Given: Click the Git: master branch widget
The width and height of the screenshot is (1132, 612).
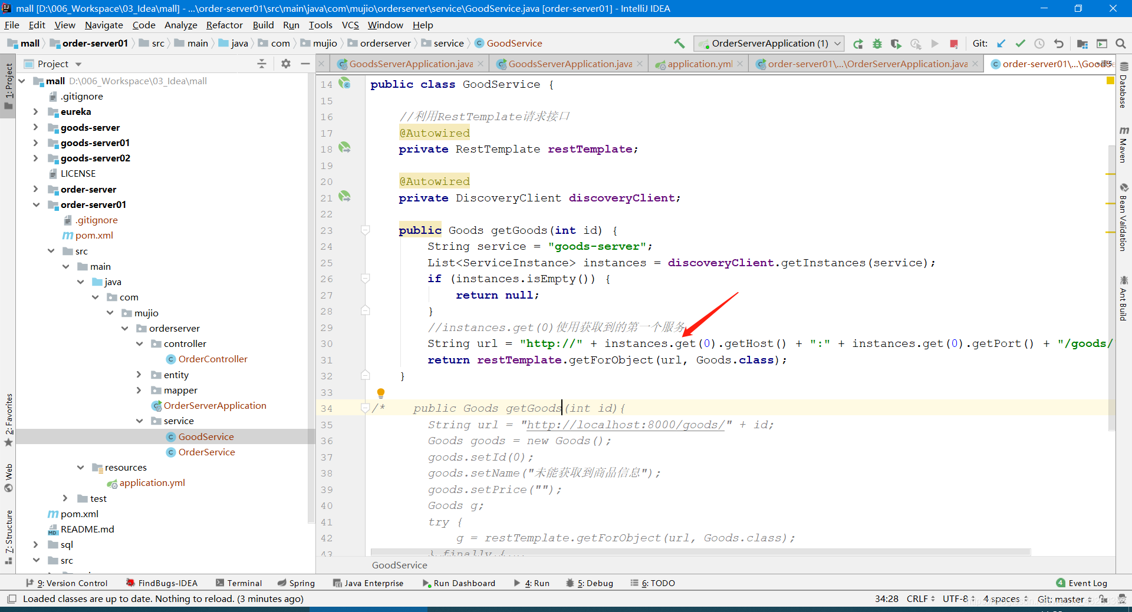Looking at the screenshot, I should (1064, 599).
